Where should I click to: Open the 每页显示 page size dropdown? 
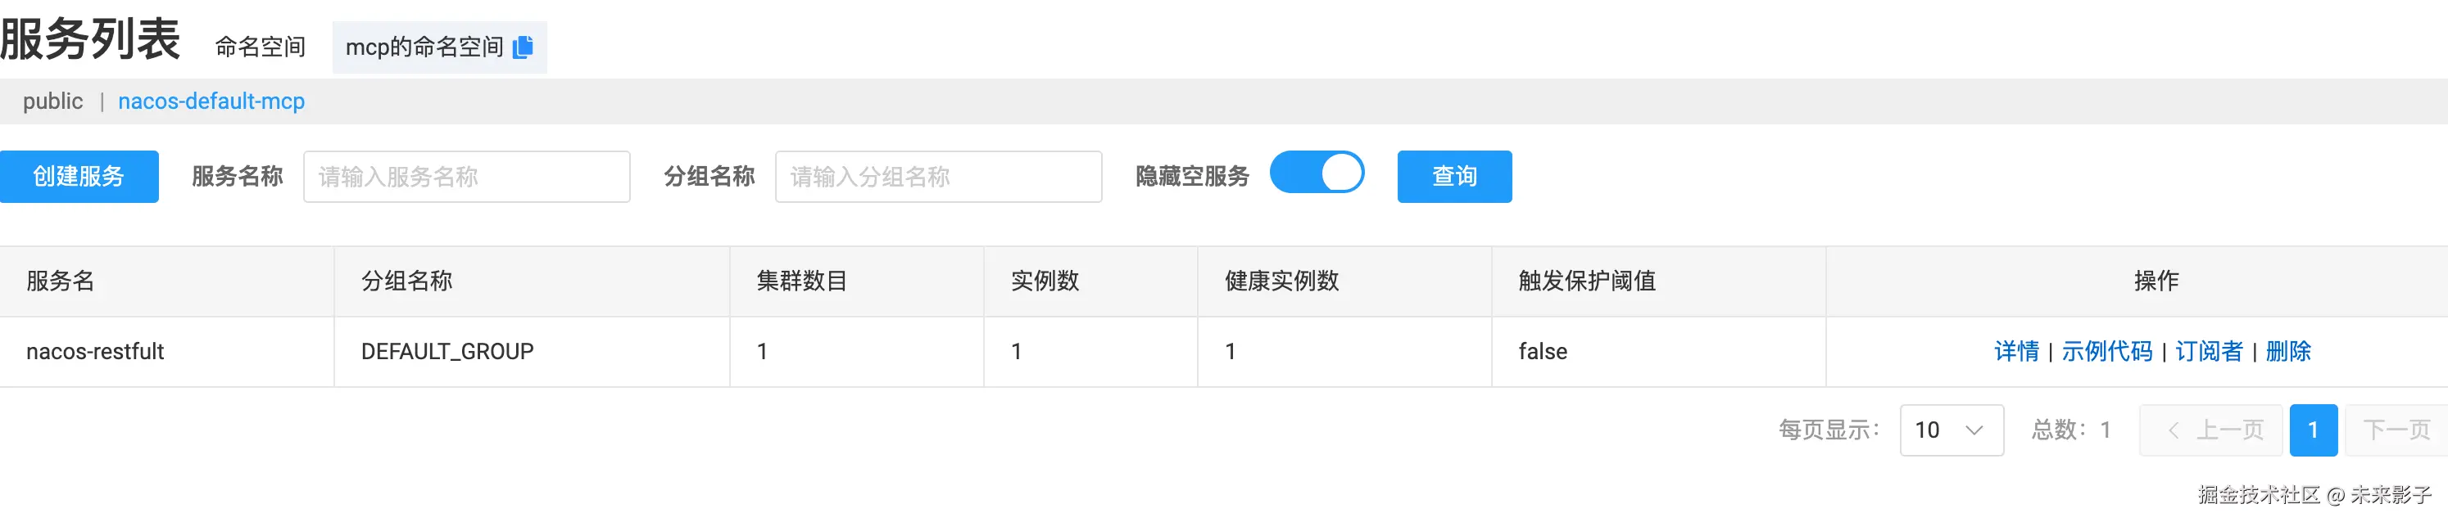[x=1950, y=430]
